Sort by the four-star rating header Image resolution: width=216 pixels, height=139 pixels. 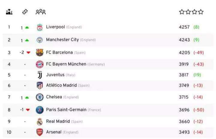click(x=191, y=12)
